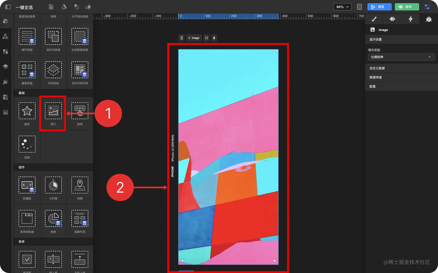Screen dimensions: 438x273
Task: Click the bottom-right resize handle of the image
Action: [274, 261]
